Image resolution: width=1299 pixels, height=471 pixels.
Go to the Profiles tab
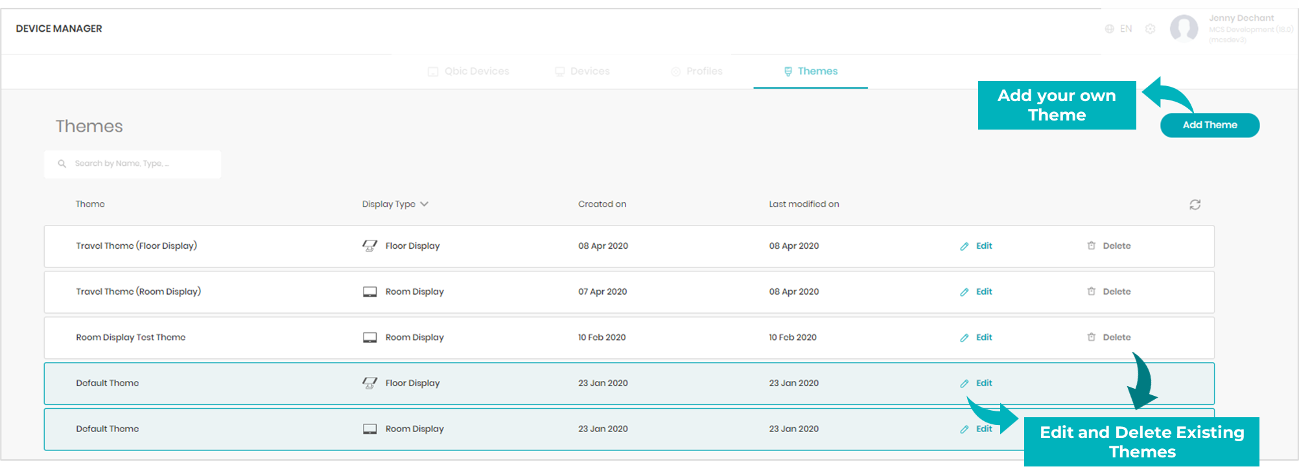coord(696,71)
